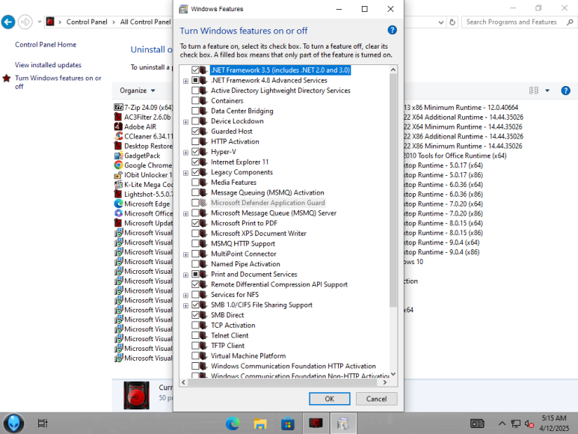This screenshot has width=578, height=434.
Task: Click the 7-Zip 24.09 program icon
Action: [118, 107]
